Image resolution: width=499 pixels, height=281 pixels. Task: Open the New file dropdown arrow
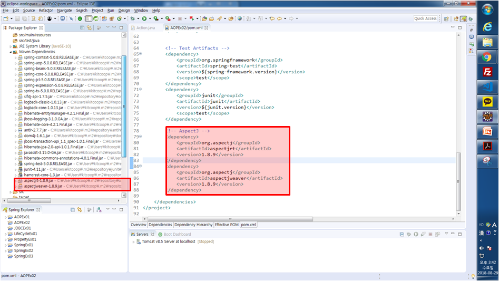(x=11, y=19)
